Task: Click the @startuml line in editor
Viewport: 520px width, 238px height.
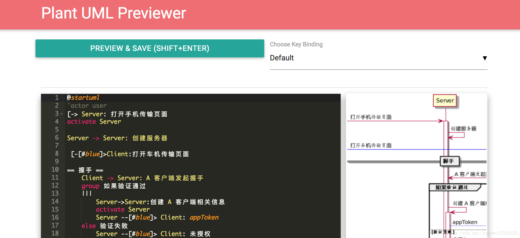Action: coord(83,98)
